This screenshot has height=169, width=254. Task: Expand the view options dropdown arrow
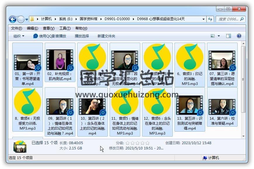(x=219, y=36)
